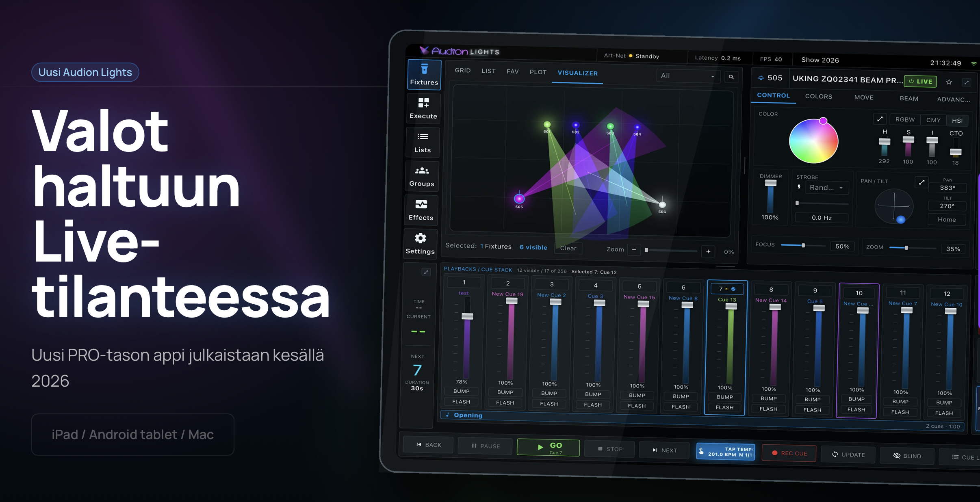Viewport: 980px width, 502px height.
Task: Tap the TAP TEMPO BPM button
Action: tap(726, 452)
